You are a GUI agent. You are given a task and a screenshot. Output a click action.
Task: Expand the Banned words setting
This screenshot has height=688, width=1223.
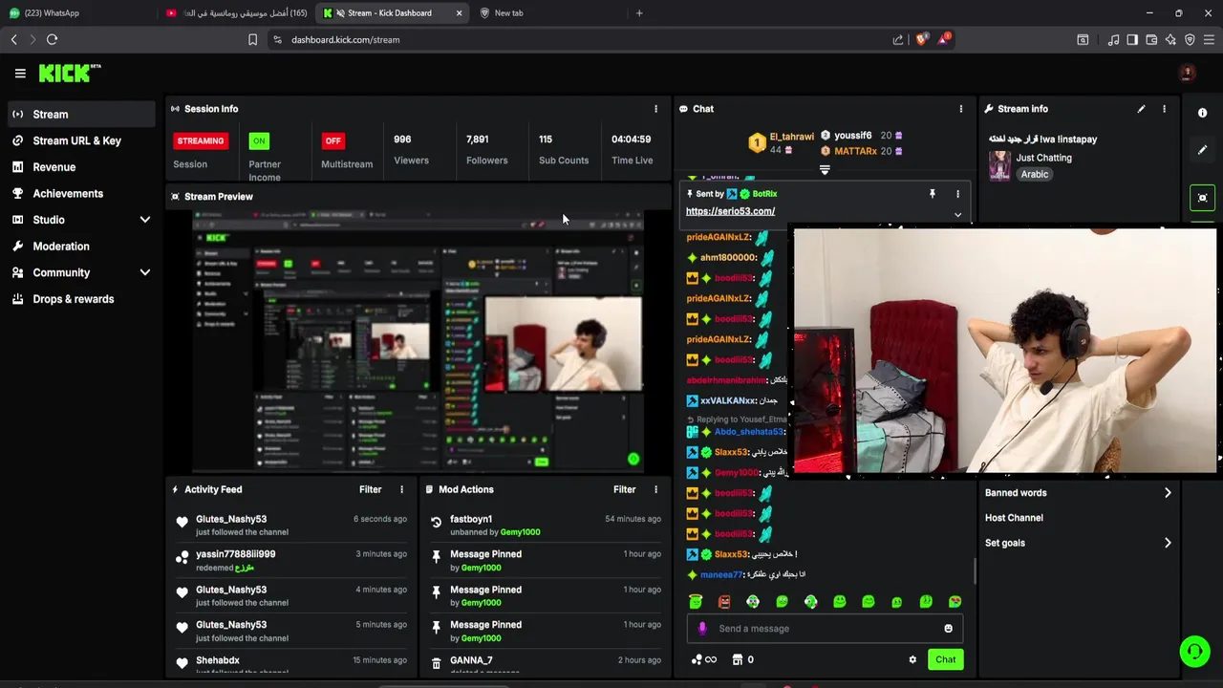click(x=1078, y=493)
